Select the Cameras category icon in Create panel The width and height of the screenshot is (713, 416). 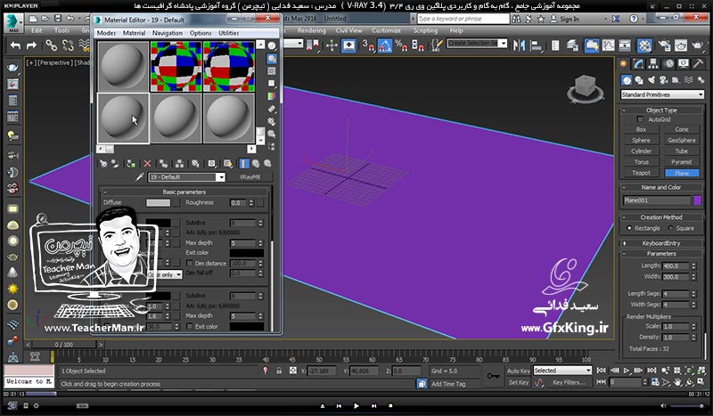[663, 80]
